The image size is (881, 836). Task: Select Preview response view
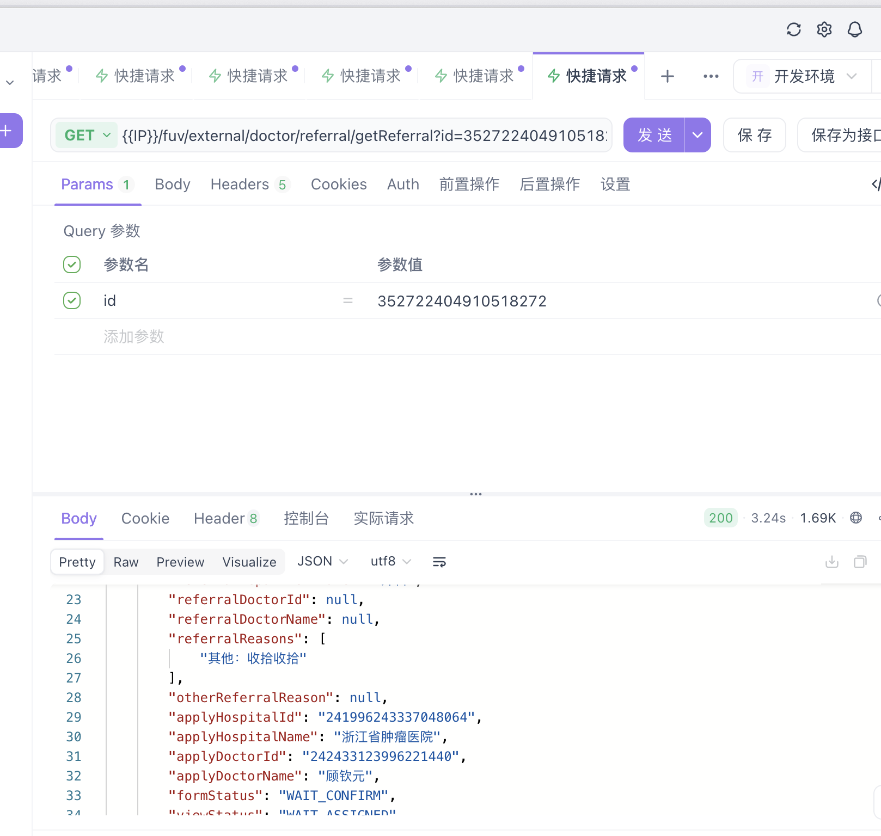click(x=180, y=562)
